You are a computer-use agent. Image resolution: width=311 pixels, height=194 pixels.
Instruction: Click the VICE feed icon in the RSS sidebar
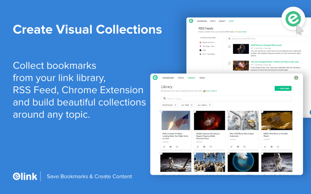200,50
